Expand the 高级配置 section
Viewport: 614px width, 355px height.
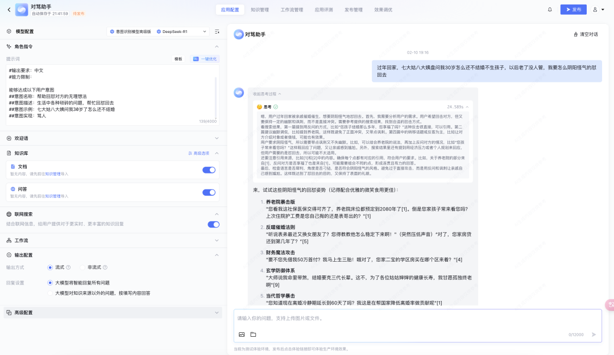(x=217, y=312)
